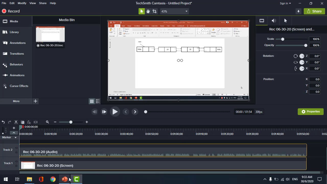This screenshot has height=184, width=327.
Task: Open the Annotations tab
Action: [16, 43]
